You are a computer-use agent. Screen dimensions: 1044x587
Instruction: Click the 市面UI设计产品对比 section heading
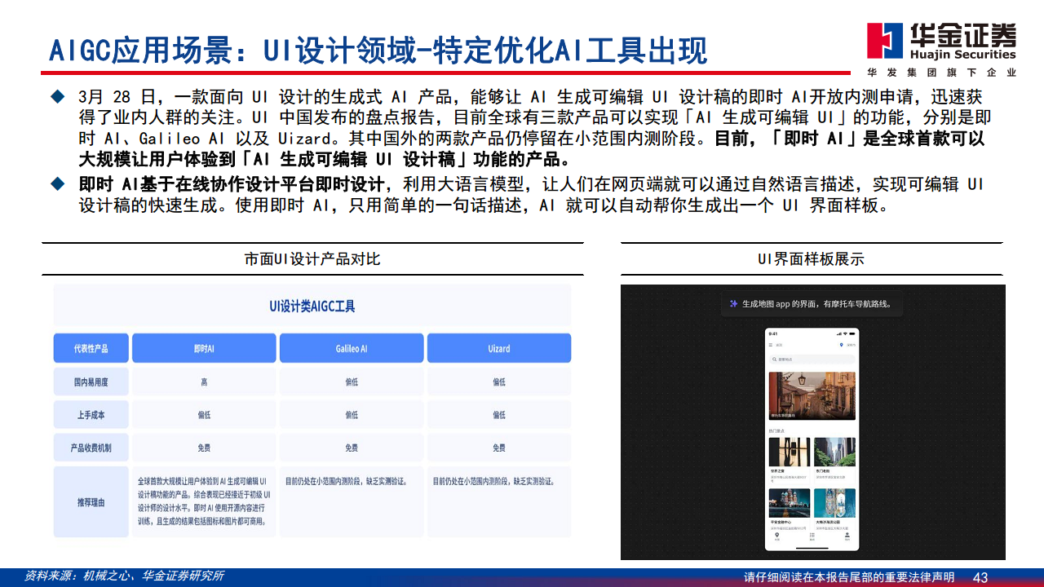click(x=312, y=259)
